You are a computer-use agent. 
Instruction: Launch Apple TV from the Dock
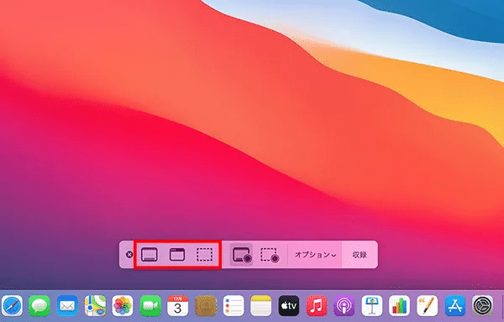(x=289, y=305)
